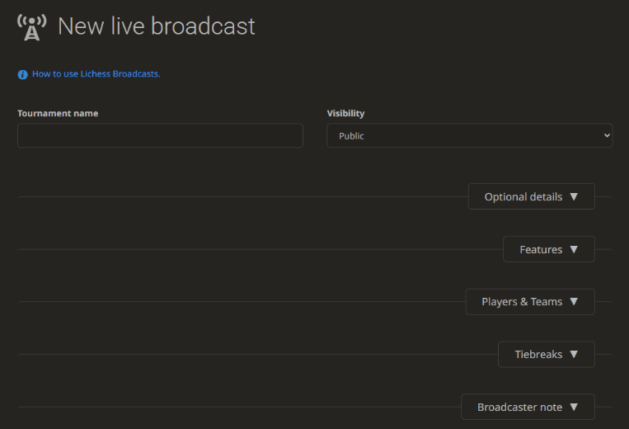629x429 pixels.
Task: Select the Public value in Visibility box
Action: click(x=352, y=136)
